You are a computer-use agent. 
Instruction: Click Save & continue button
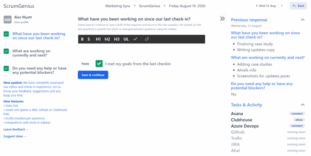[x=93, y=75]
